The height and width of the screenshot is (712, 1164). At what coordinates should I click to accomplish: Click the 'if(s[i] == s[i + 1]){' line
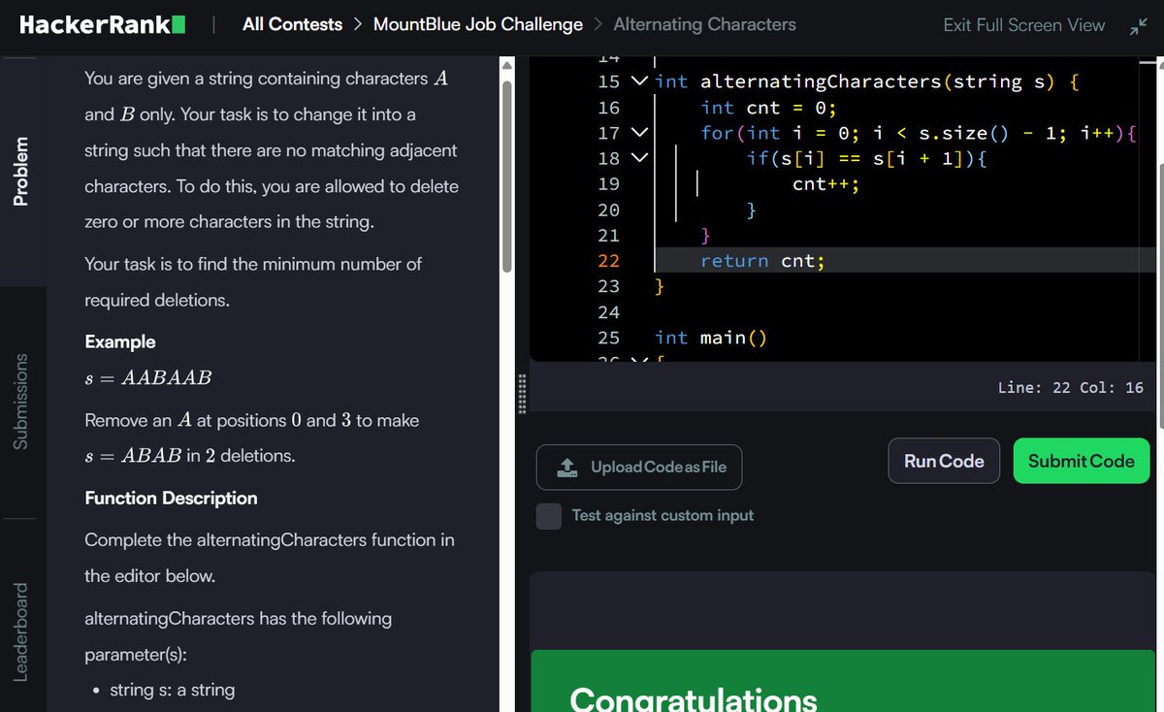867,158
